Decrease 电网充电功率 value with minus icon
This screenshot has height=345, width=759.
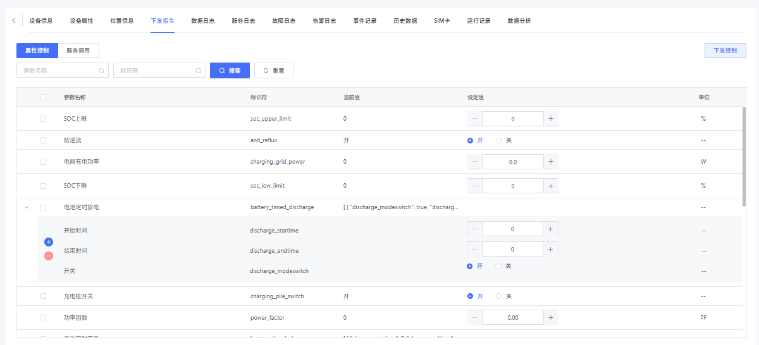474,162
